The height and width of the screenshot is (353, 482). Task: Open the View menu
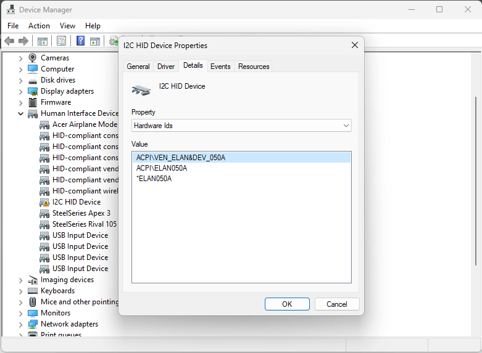click(x=67, y=26)
